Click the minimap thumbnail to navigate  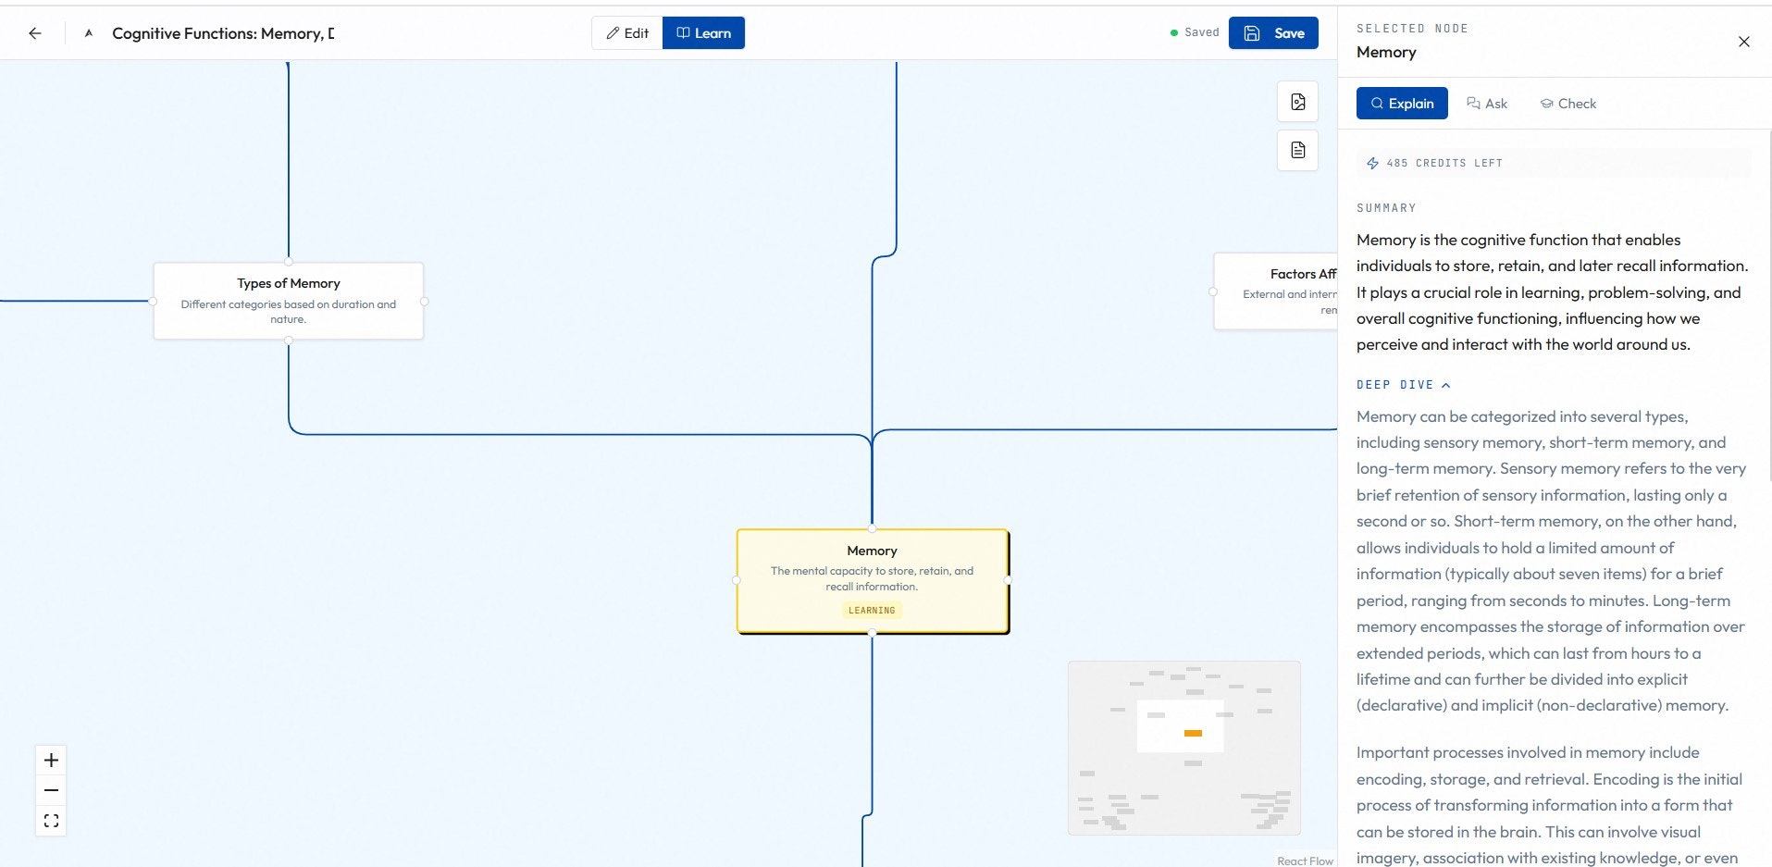pos(1185,747)
